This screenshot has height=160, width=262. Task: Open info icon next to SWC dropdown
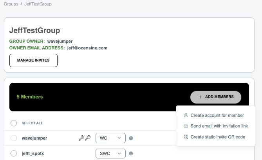pyautogui.click(x=131, y=153)
